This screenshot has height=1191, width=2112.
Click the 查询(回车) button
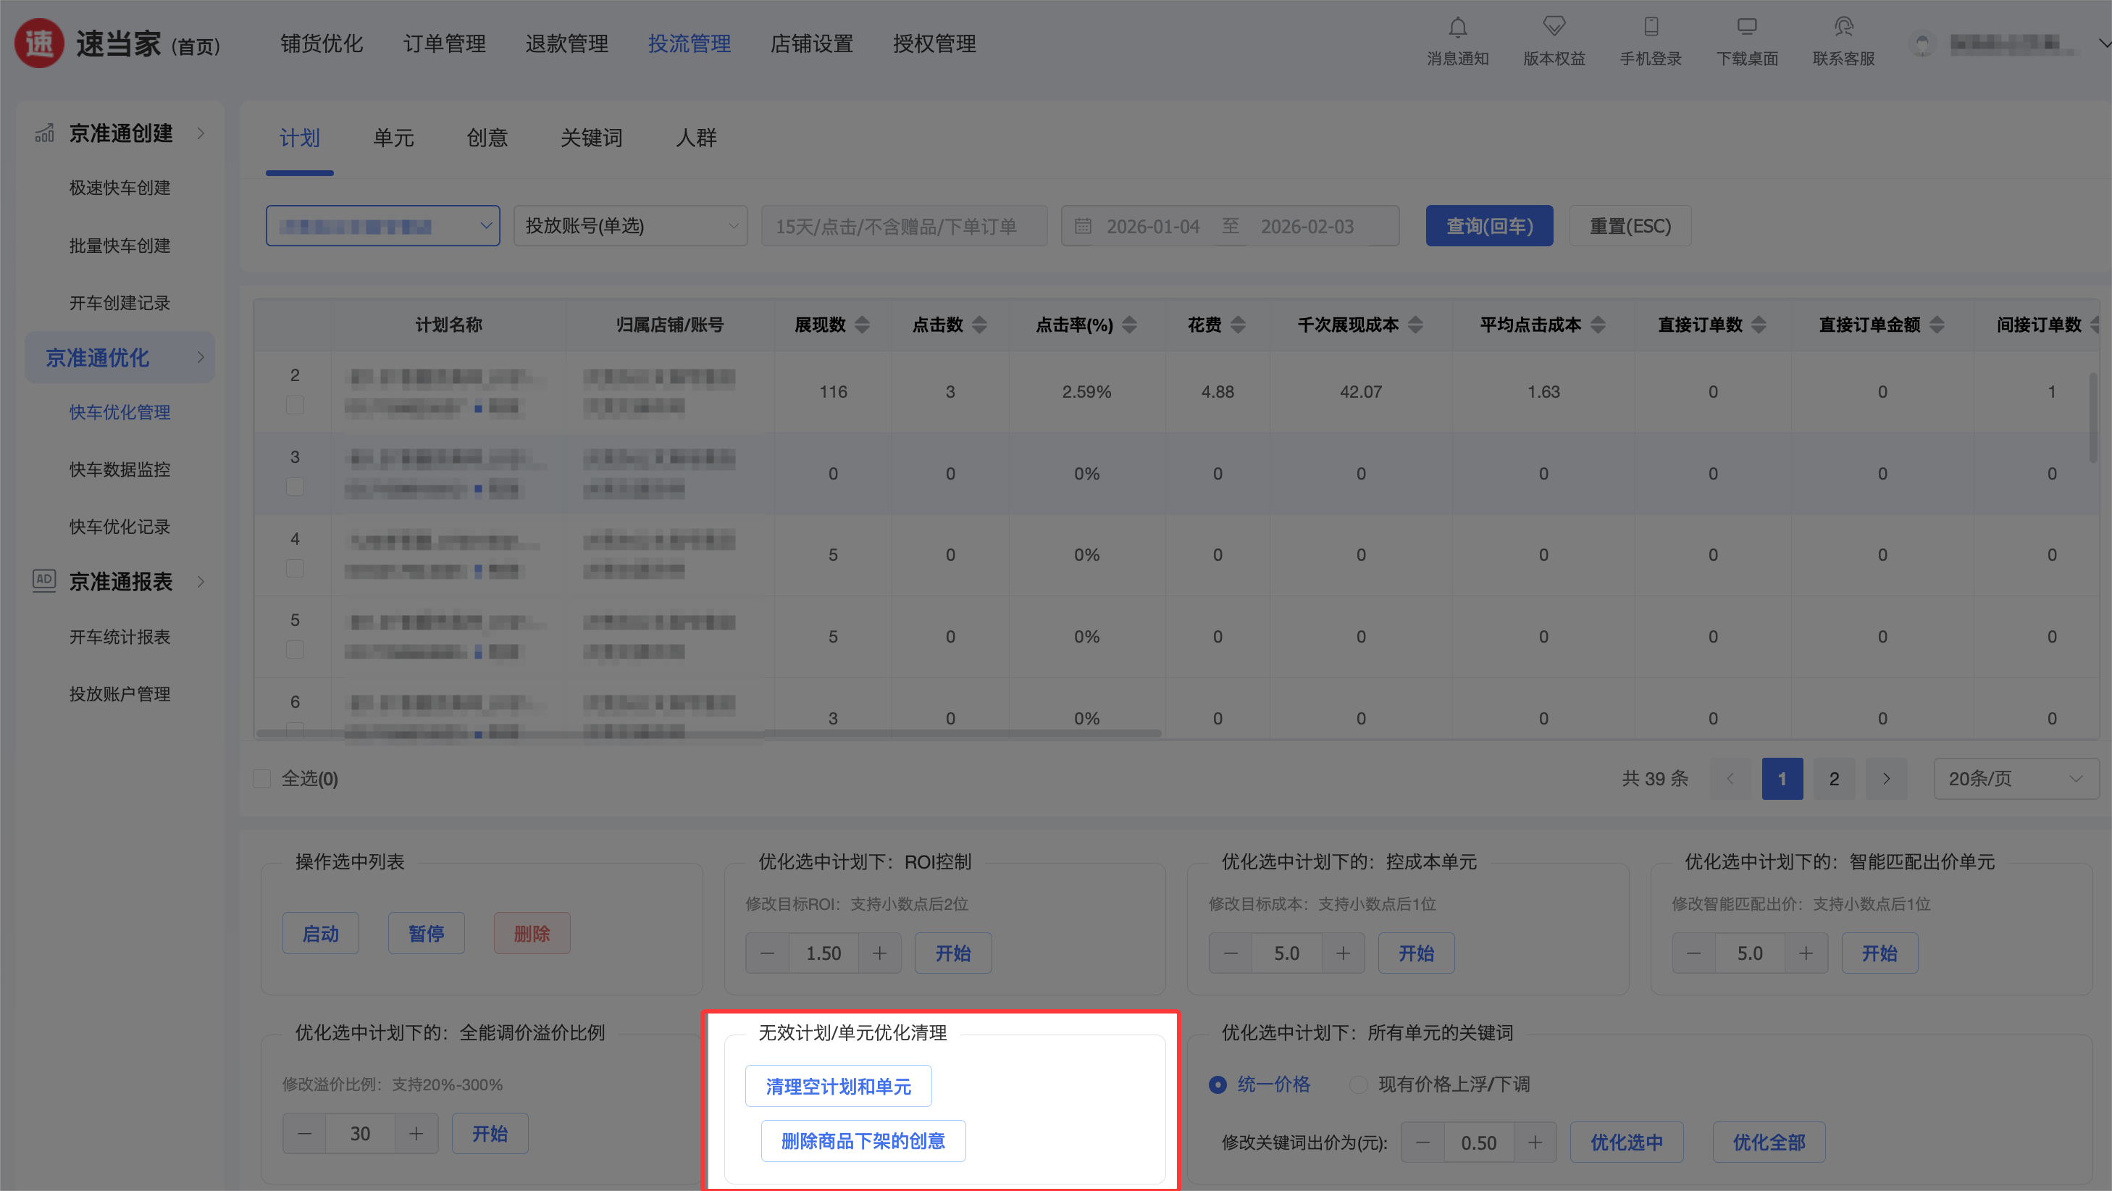click(x=1489, y=225)
